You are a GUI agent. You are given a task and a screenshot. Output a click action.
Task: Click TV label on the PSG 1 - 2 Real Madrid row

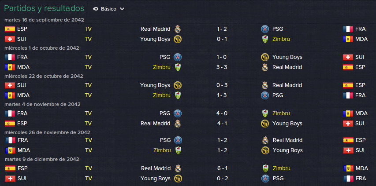89,140
